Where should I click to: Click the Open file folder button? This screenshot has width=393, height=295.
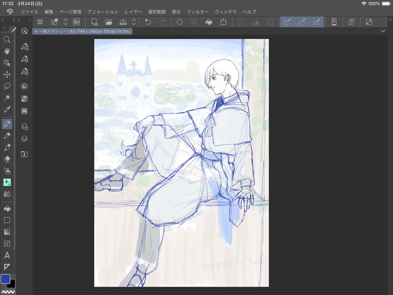click(x=109, y=22)
